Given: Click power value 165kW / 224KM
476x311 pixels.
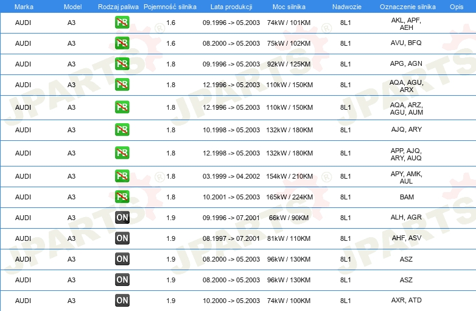Looking at the screenshot, I should (289, 197).
